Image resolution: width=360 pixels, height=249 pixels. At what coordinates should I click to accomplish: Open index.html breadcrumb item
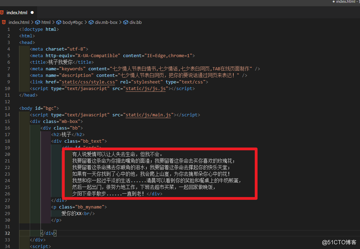point(19,22)
